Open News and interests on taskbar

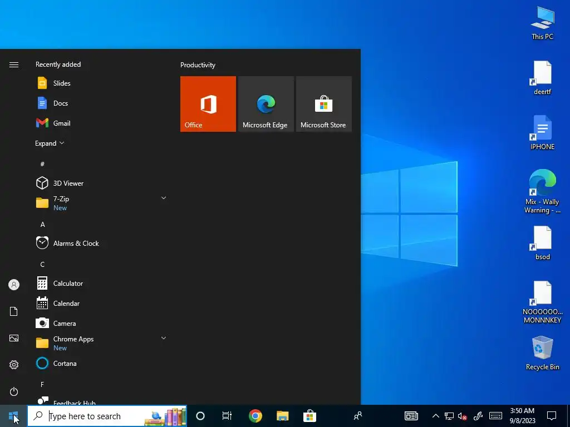point(411,416)
